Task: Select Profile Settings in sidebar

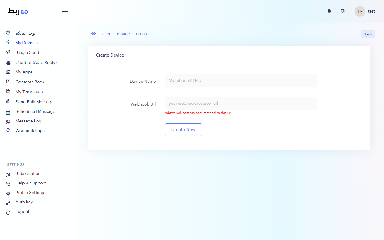Action: [x=30, y=193]
